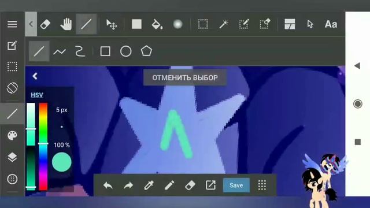370x208 pixels.
Task: Select the filled Rectangle tool
Action: click(136, 24)
